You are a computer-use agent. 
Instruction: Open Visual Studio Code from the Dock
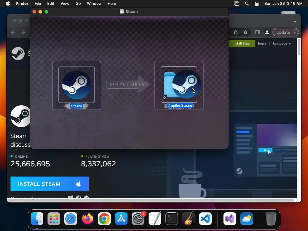tap(205, 219)
